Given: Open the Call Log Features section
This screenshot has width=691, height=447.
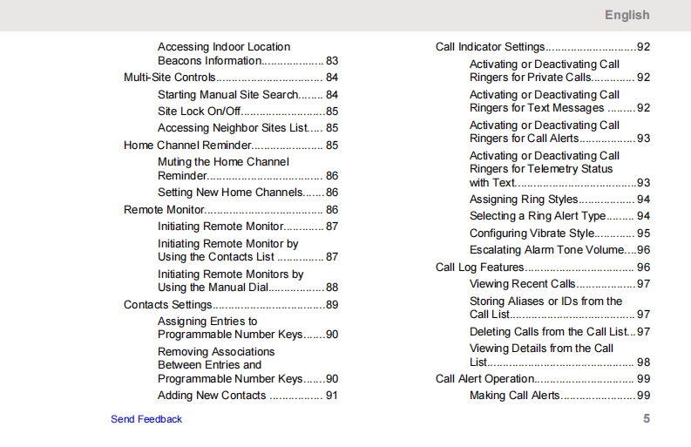Looking at the screenshot, I should point(479,268).
